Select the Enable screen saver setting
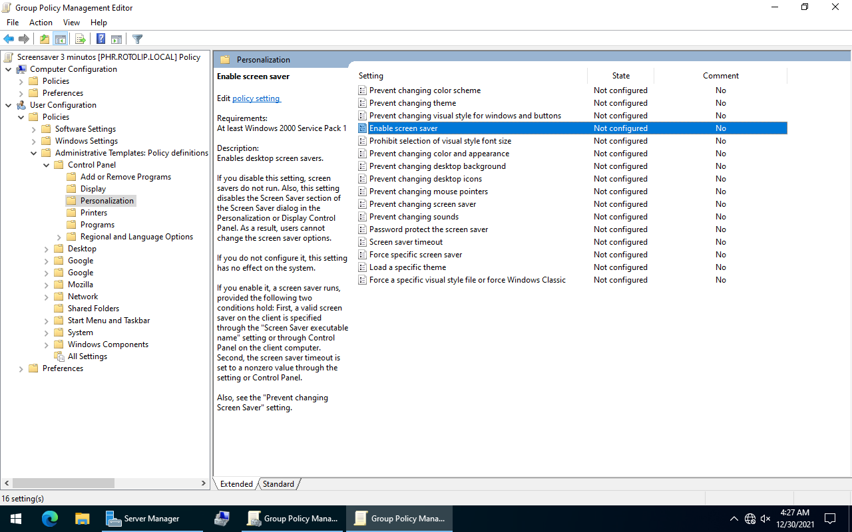The width and height of the screenshot is (852, 532). click(x=403, y=128)
